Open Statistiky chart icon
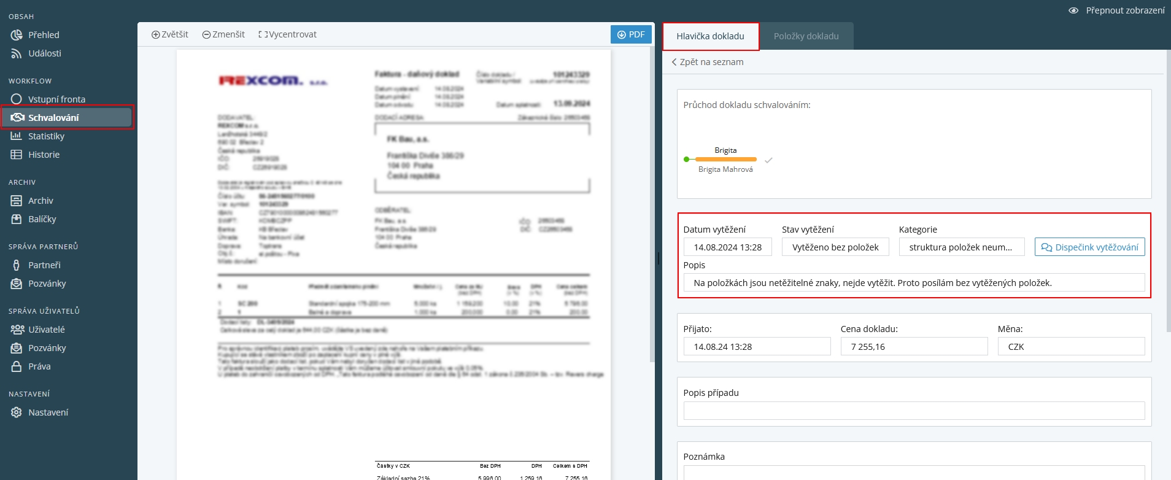Image resolution: width=1171 pixels, height=480 pixels. click(17, 136)
